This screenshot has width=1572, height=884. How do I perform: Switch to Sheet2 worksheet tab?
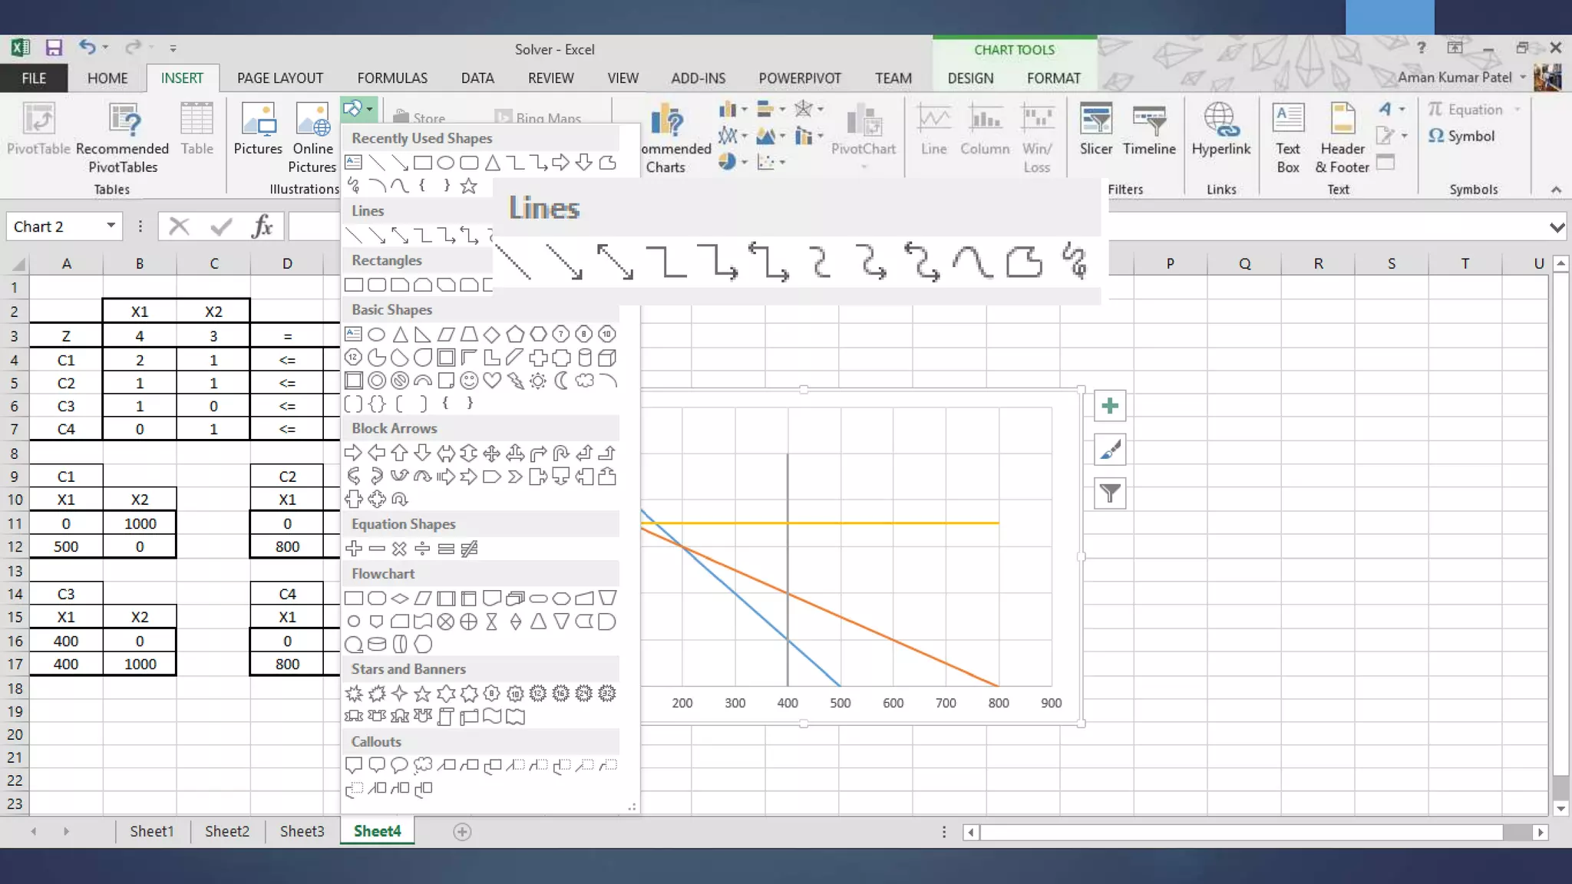(226, 831)
